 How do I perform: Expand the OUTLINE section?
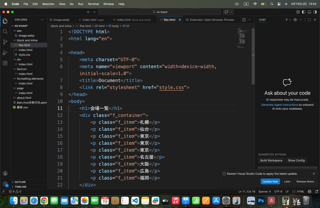click(20, 182)
